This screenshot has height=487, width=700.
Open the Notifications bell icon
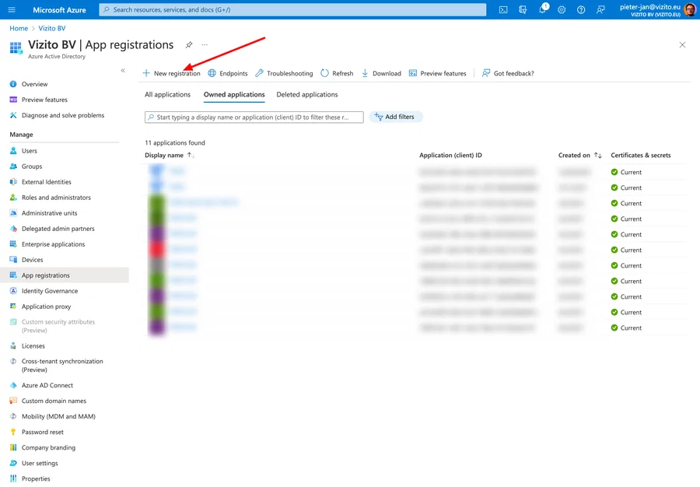[x=542, y=9]
